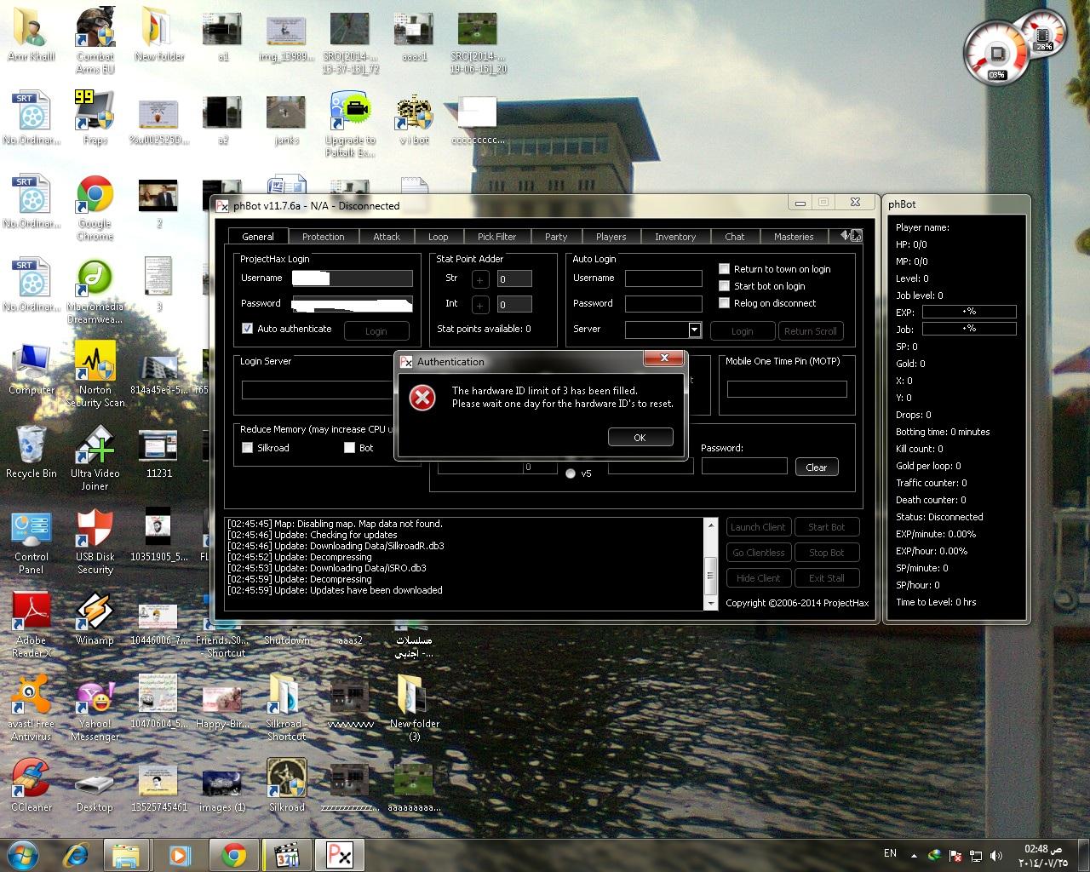Viewport: 1090px width, 872px height.
Task: Switch to the Attack tab
Action: point(387,237)
